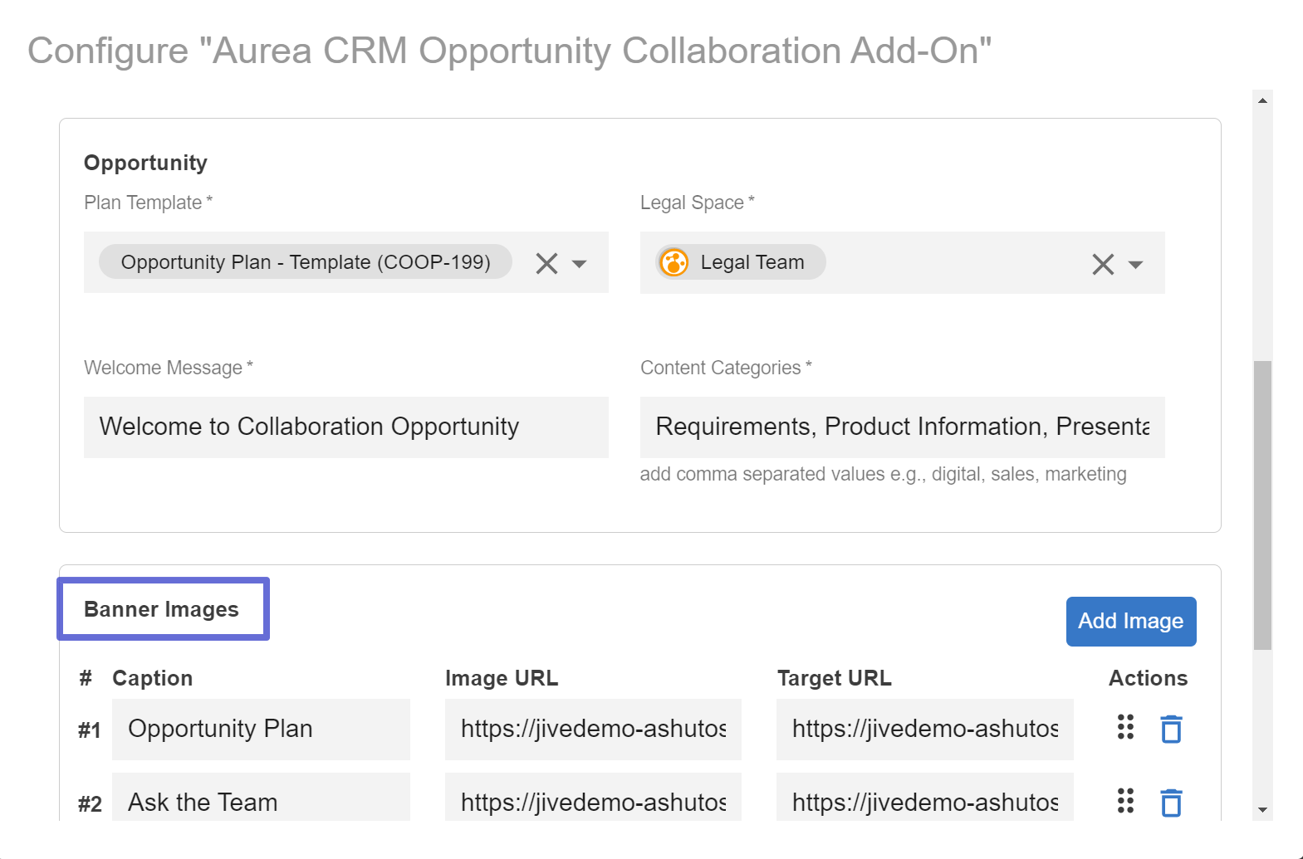This screenshot has height=859, width=1303.
Task: Click the Opportunity section heading
Action: pyautogui.click(x=145, y=163)
